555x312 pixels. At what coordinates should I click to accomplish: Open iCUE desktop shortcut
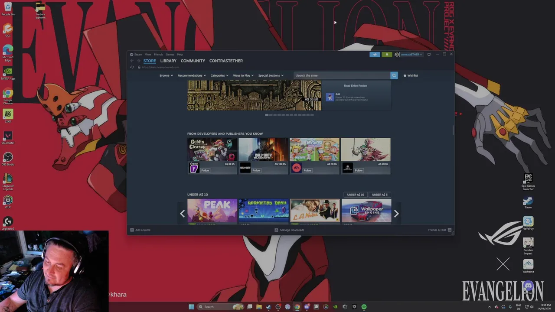(x=7, y=201)
